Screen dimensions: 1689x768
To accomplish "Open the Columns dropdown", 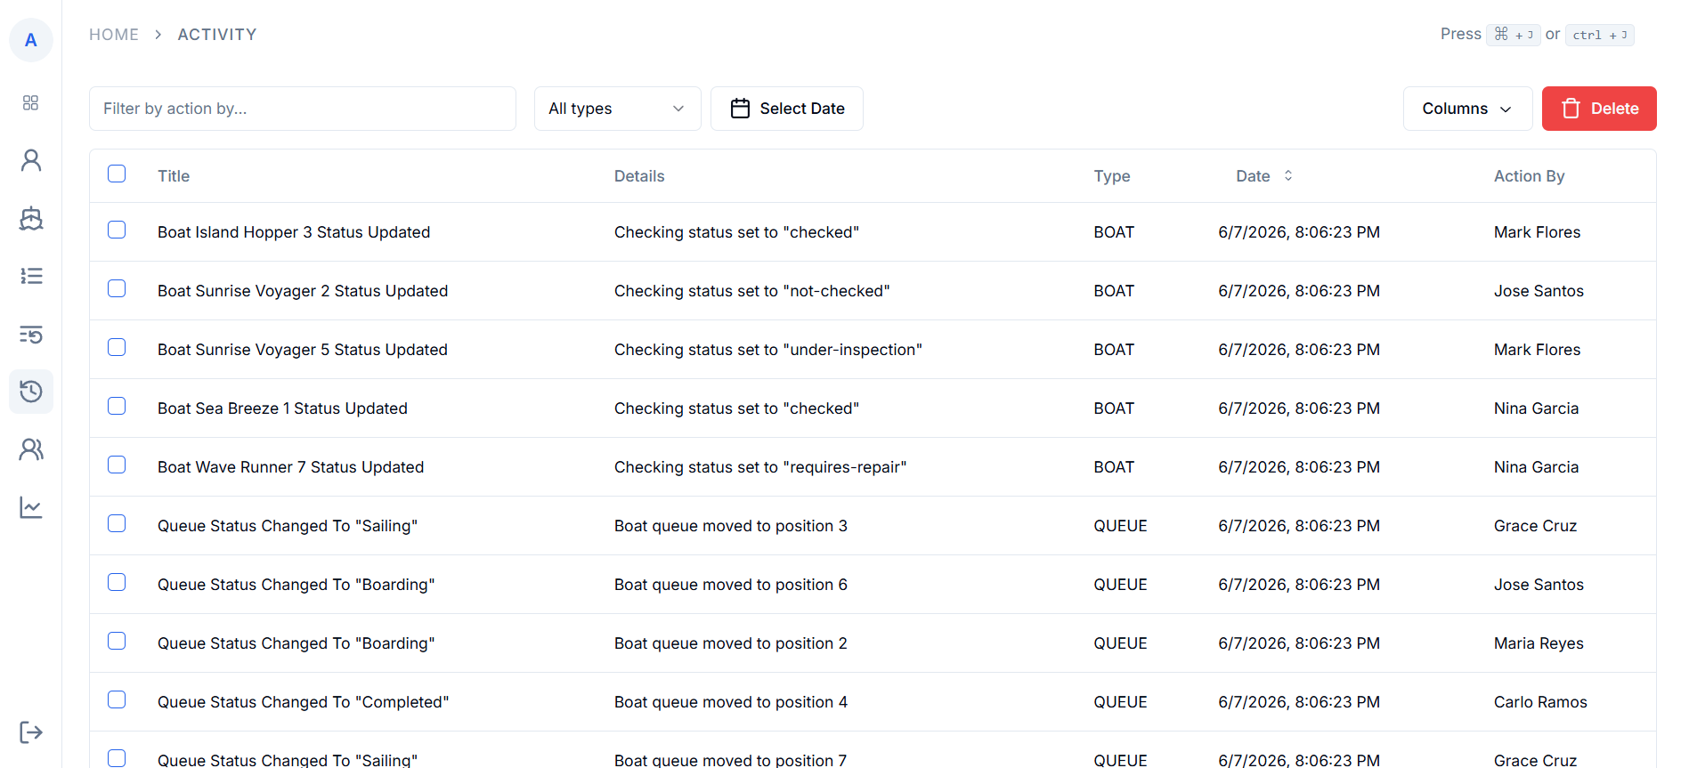I will click(x=1467, y=109).
